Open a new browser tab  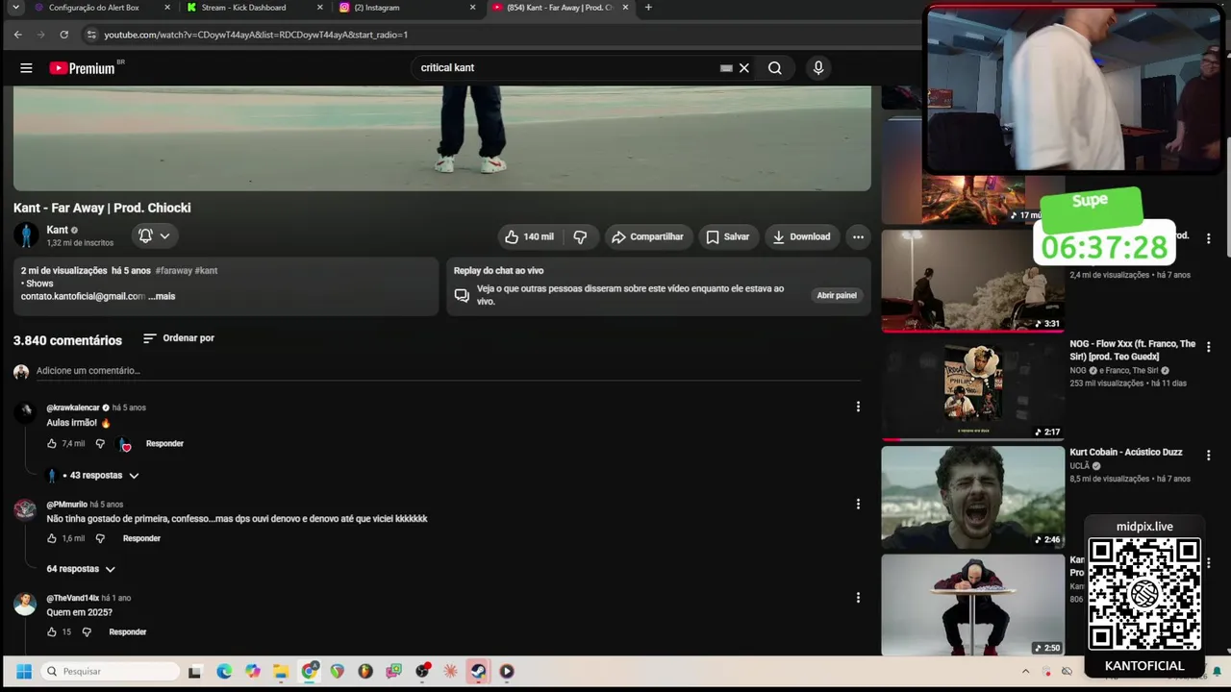(648, 8)
